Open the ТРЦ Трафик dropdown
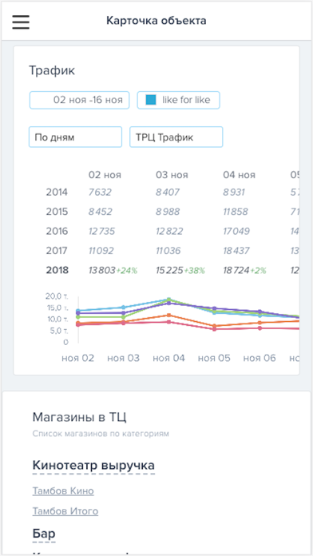313x556 pixels. pyautogui.click(x=176, y=137)
